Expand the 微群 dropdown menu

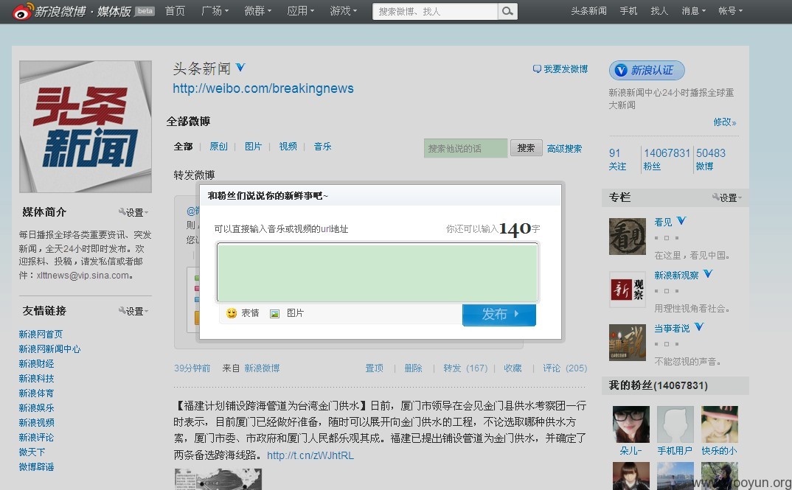click(257, 10)
